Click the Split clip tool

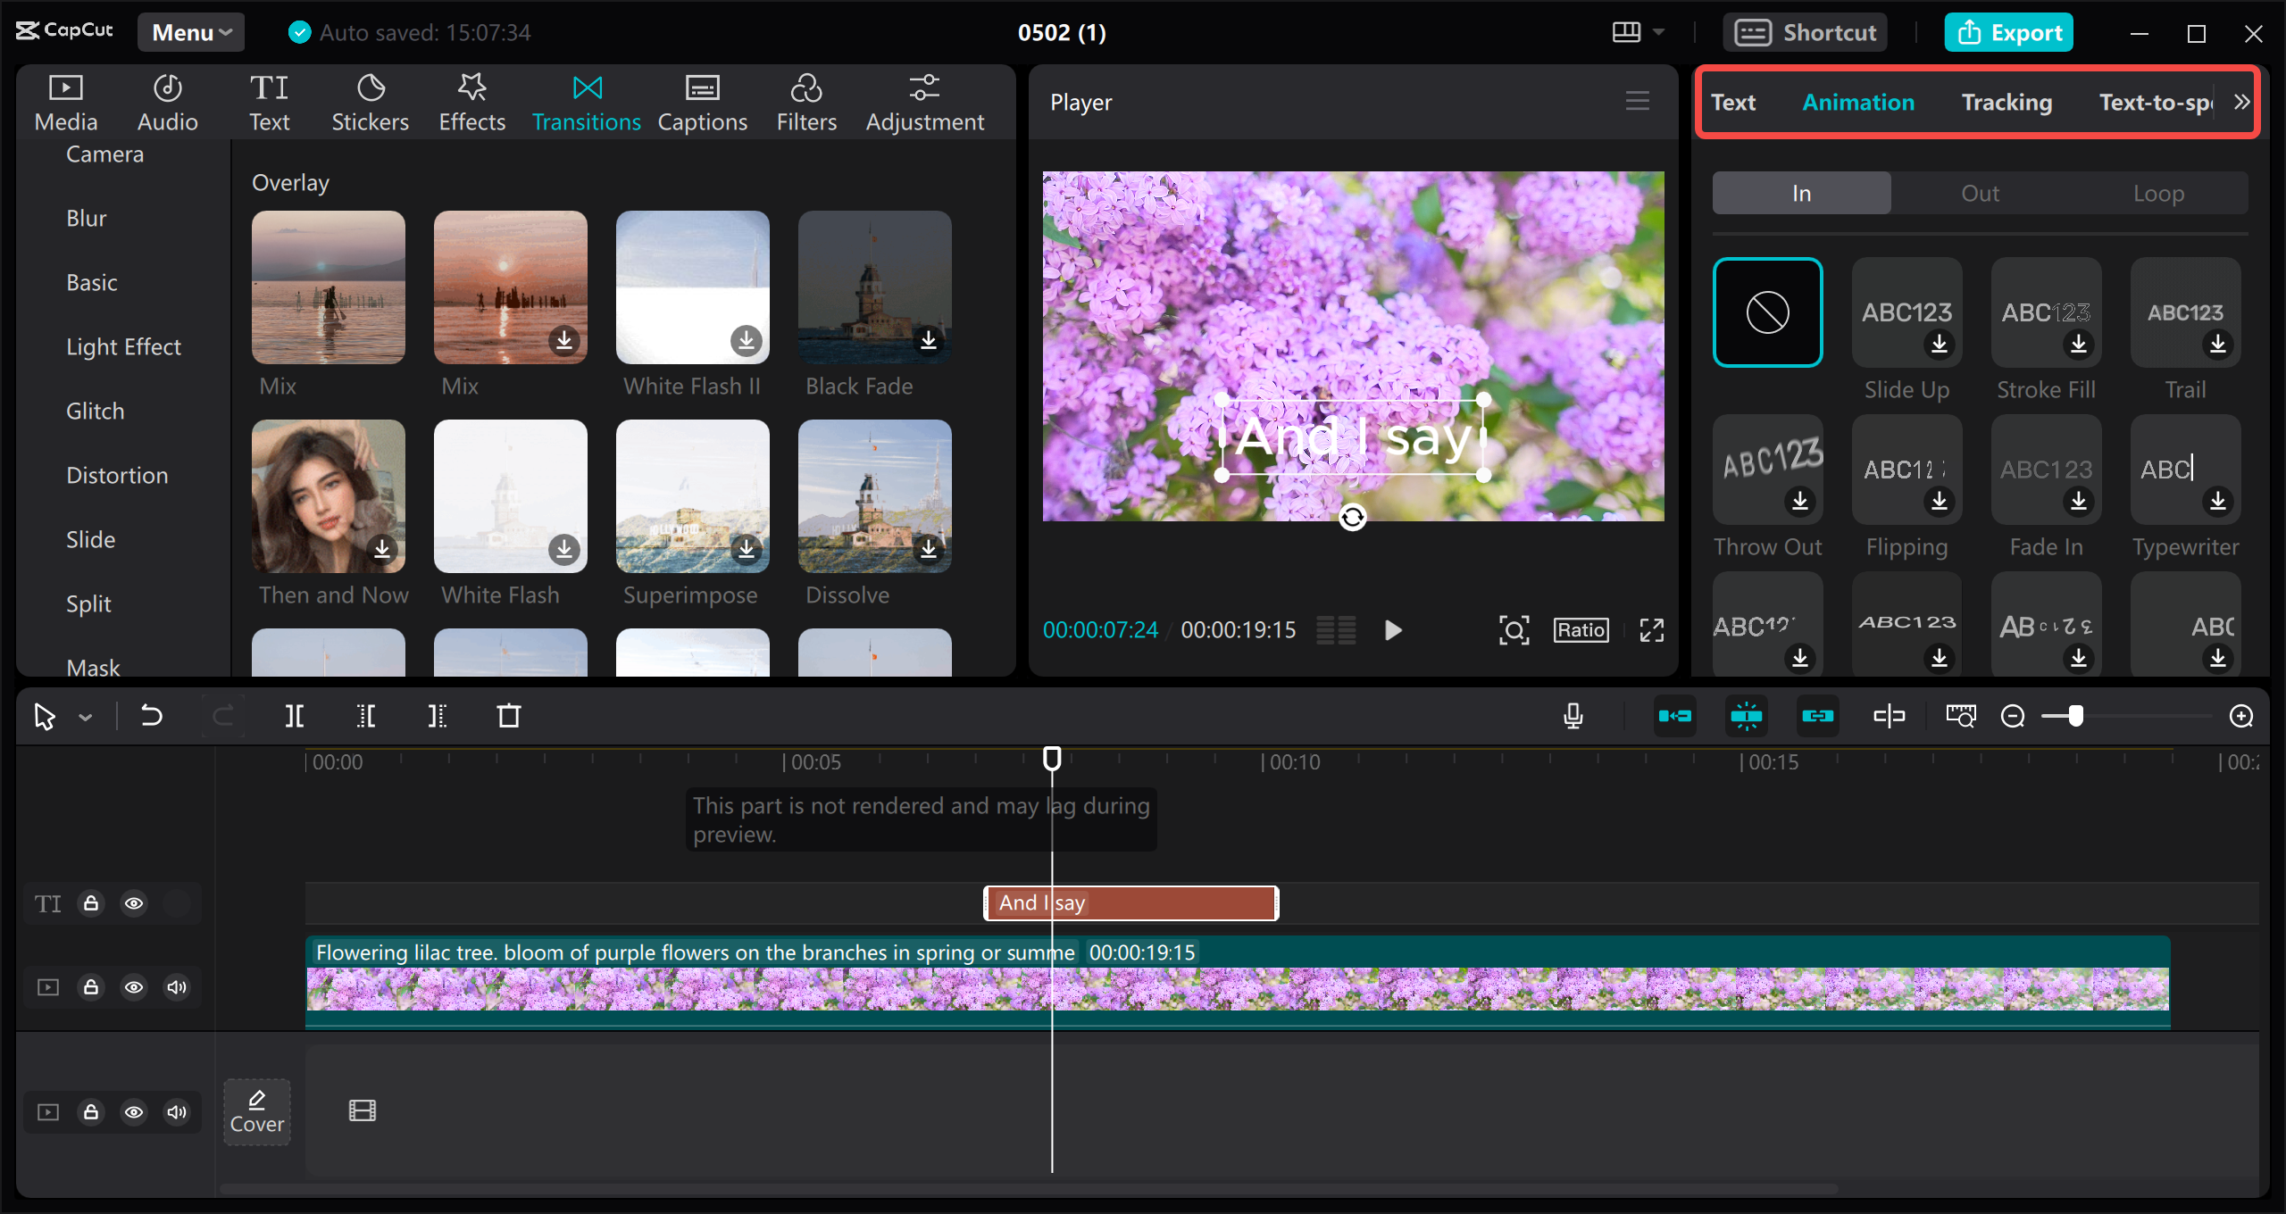click(294, 716)
